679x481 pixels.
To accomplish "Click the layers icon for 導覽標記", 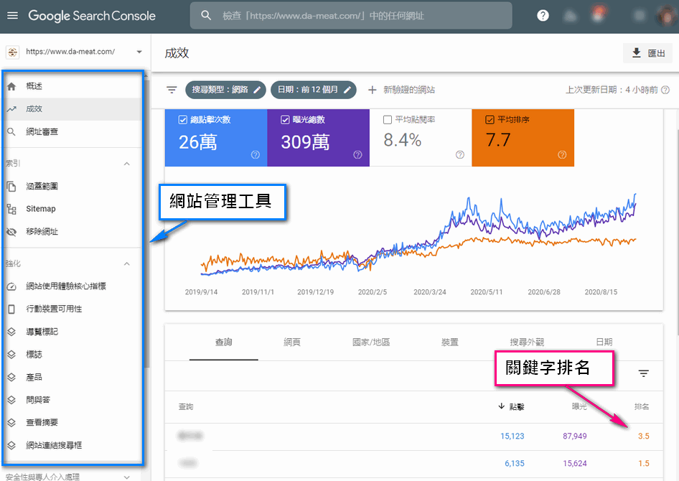I will click(11, 332).
